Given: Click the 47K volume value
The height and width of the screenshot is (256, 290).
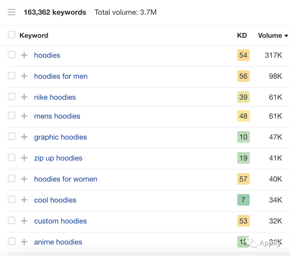Looking at the screenshot, I should tap(276, 137).
